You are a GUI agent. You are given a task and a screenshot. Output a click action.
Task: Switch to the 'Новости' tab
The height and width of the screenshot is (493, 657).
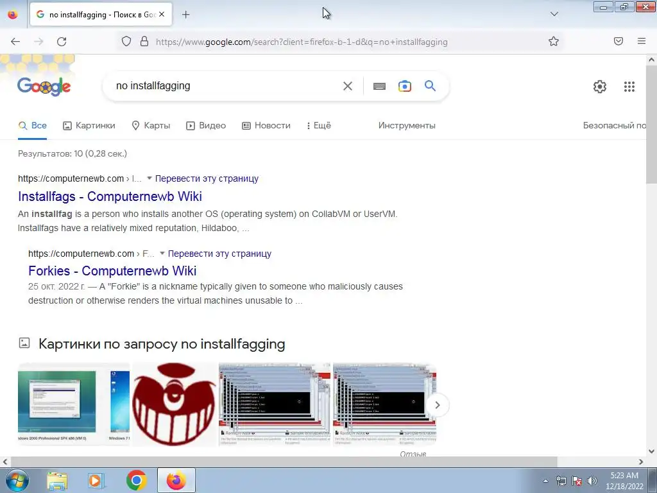click(266, 125)
